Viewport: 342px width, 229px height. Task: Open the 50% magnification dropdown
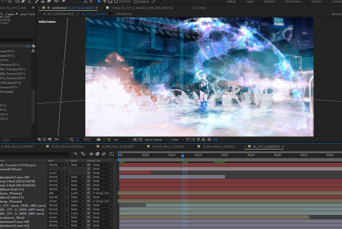pyautogui.click(x=61, y=139)
